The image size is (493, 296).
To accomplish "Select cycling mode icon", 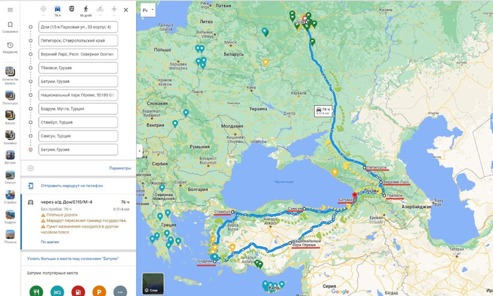I will click(100, 8).
